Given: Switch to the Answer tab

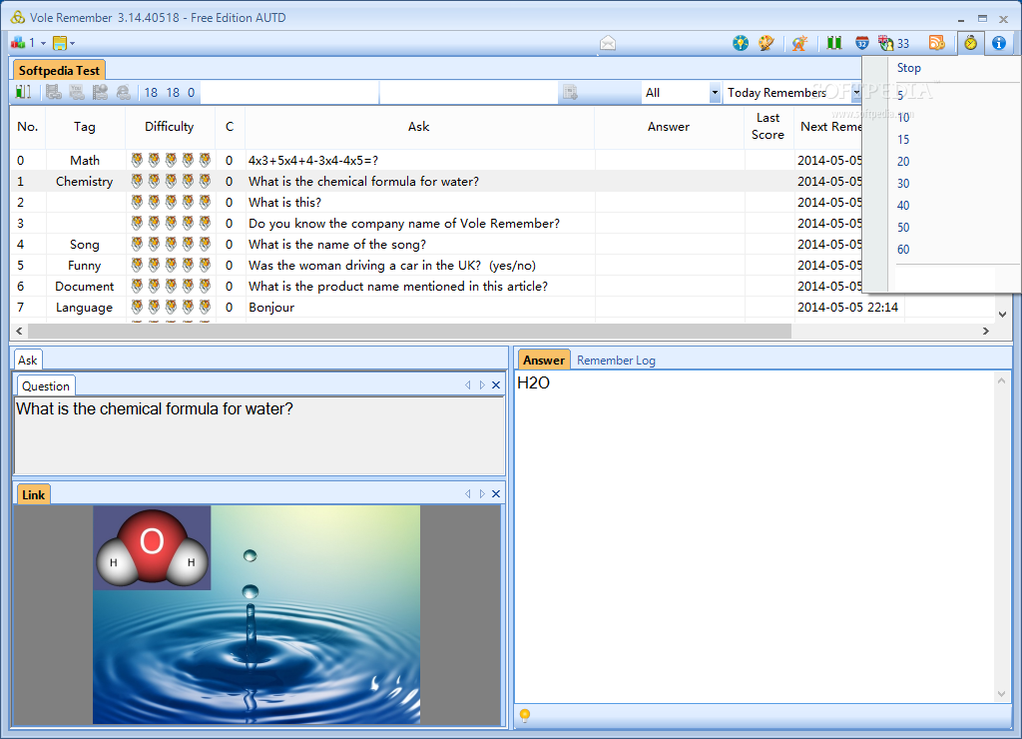Looking at the screenshot, I should coord(544,361).
